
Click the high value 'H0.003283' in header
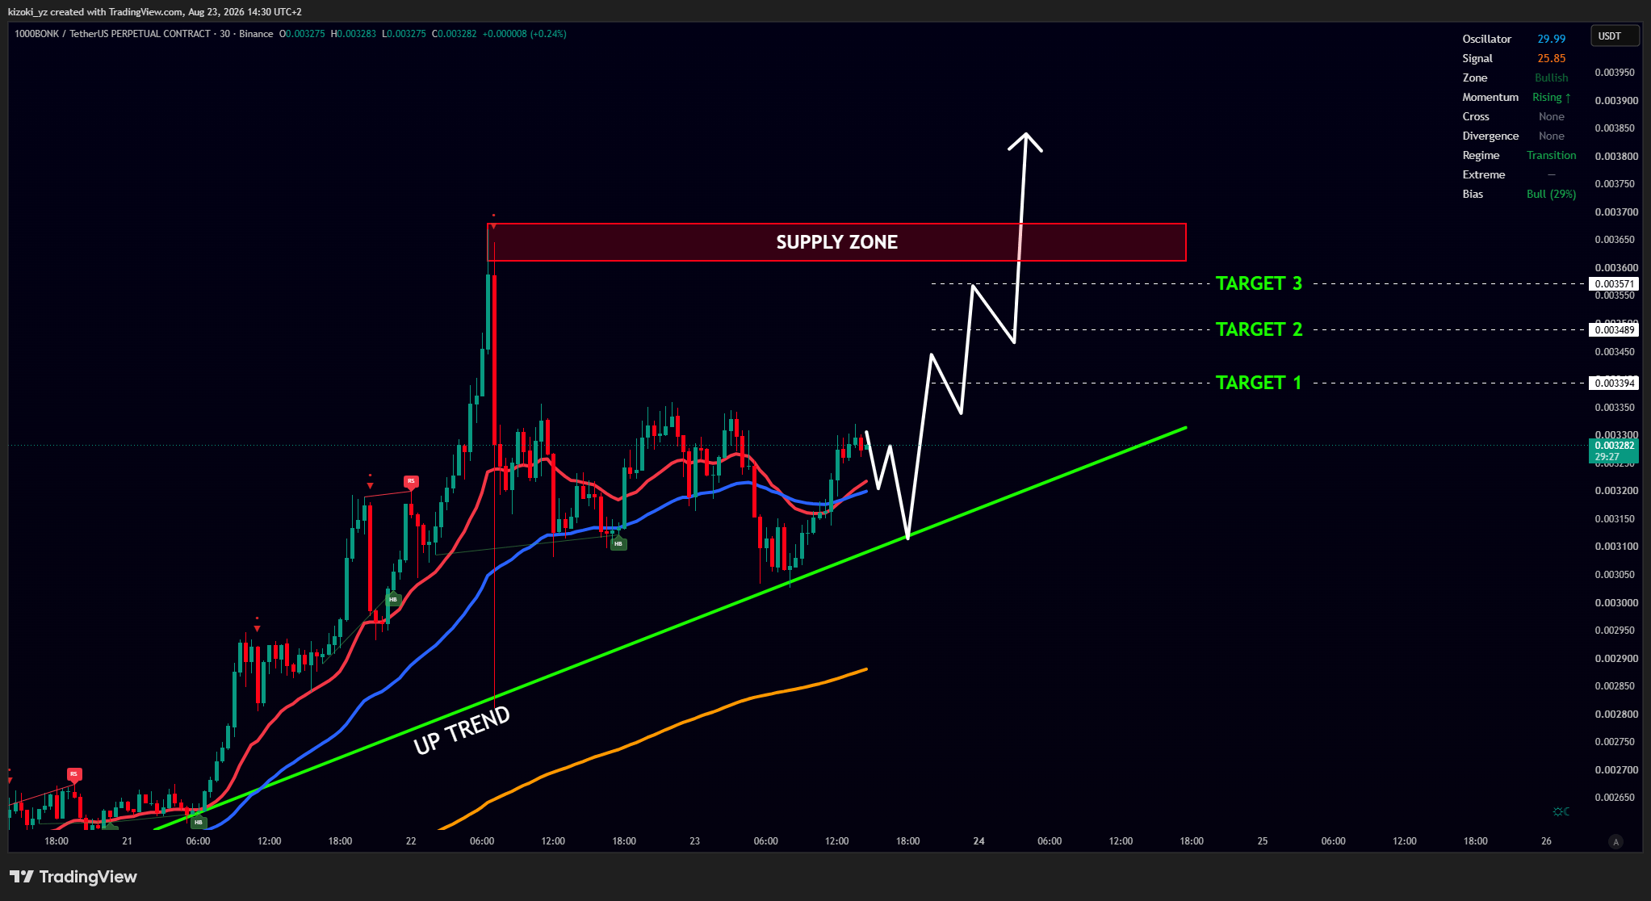(x=354, y=34)
